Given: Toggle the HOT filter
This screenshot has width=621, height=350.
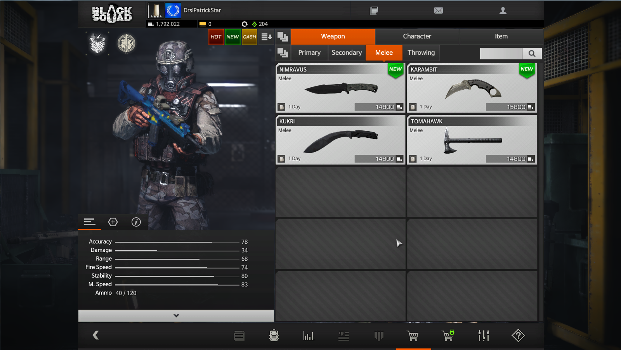Looking at the screenshot, I should (x=216, y=37).
